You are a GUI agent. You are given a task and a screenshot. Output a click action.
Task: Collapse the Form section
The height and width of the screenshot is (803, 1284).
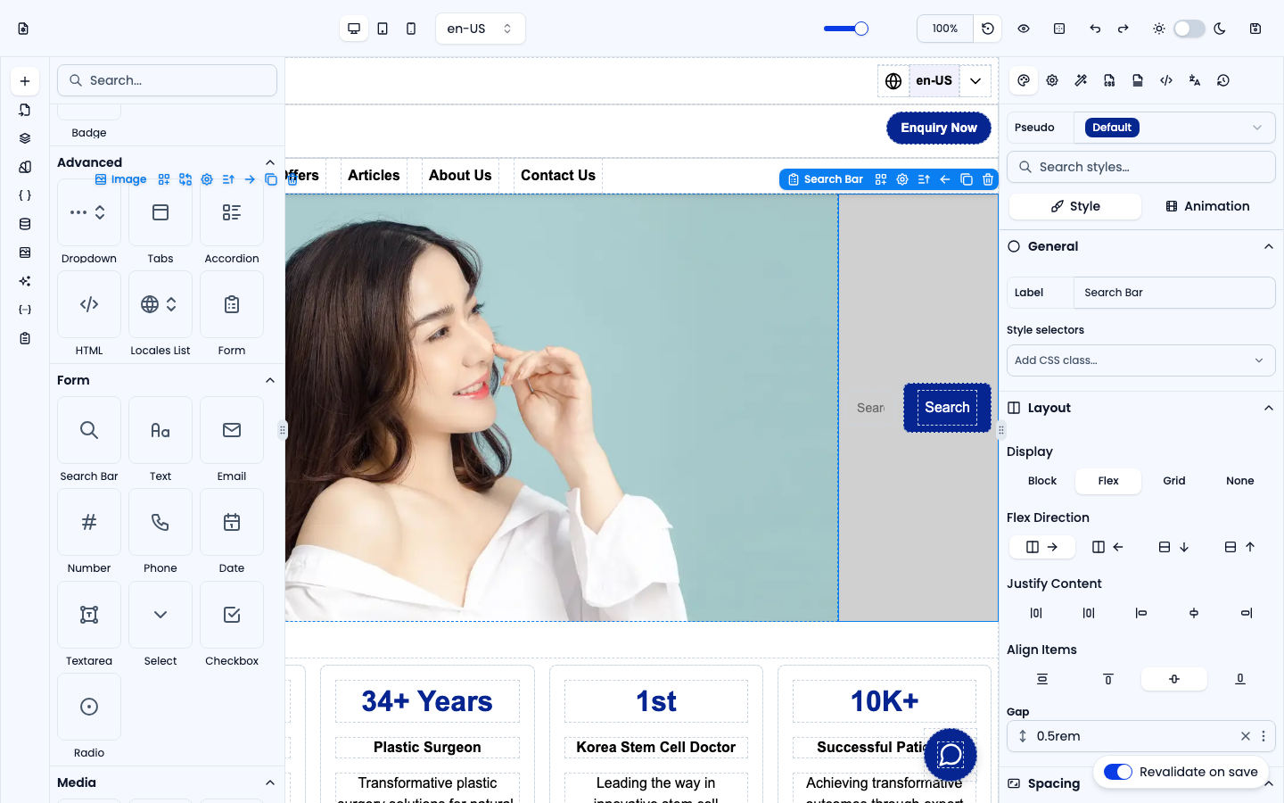tap(270, 380)
